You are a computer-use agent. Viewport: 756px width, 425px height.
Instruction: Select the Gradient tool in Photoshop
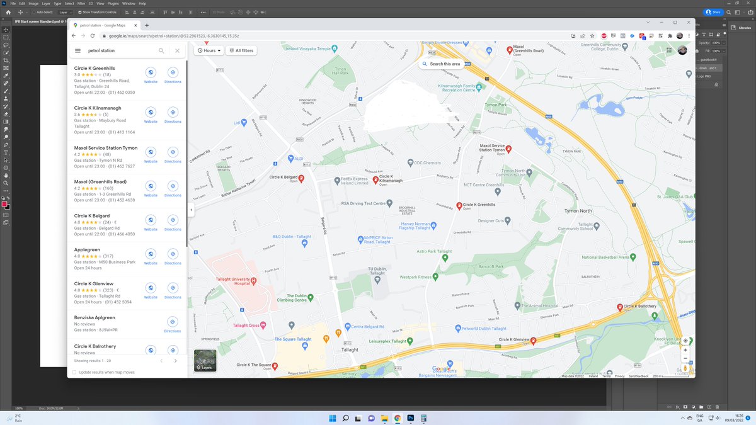pos(6,122)
